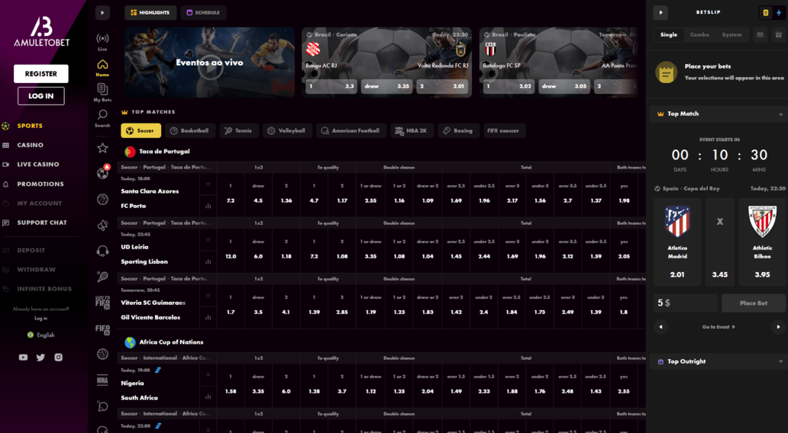
Task: Expand the Top Outright panel
Action: (781, 361)
